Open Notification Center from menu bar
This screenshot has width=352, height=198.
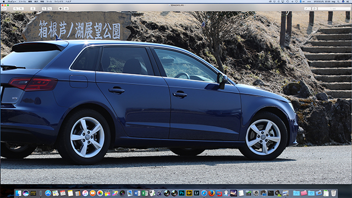[x=348, y=1]
